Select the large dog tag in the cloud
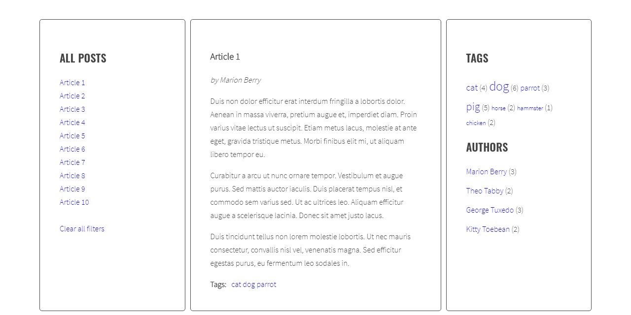Image resolution: width=631 pixels, height=315 pixels. point(499,87)
